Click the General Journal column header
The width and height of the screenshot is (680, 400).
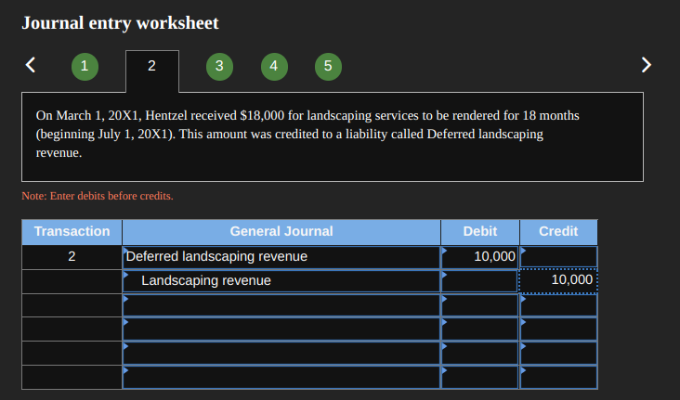[281, 232]
